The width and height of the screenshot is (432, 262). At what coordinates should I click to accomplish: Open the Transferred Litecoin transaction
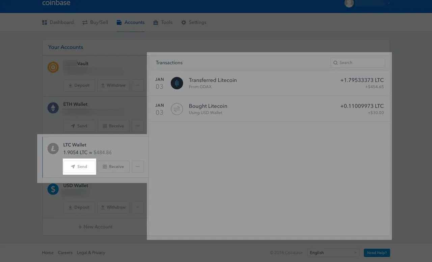coord(269,83)
